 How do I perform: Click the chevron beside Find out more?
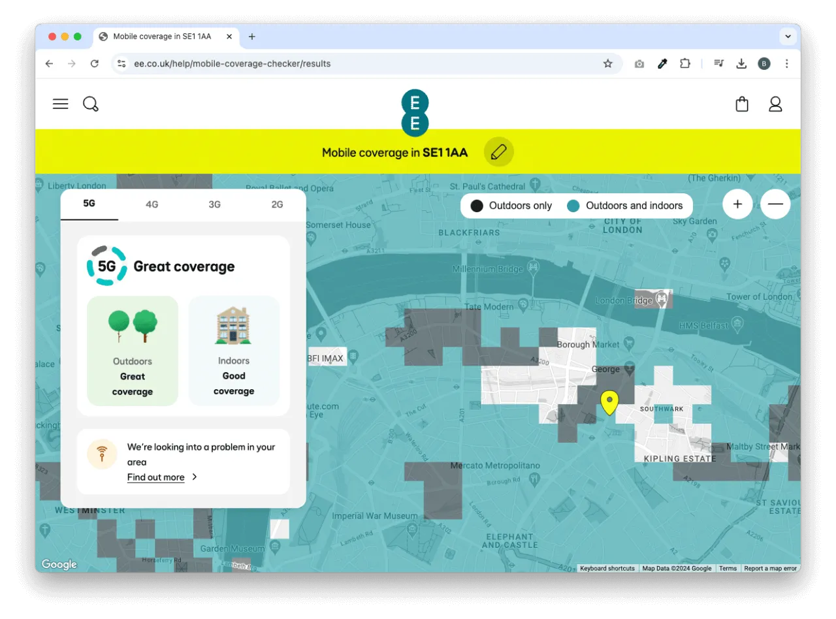[x=195, y=477]
